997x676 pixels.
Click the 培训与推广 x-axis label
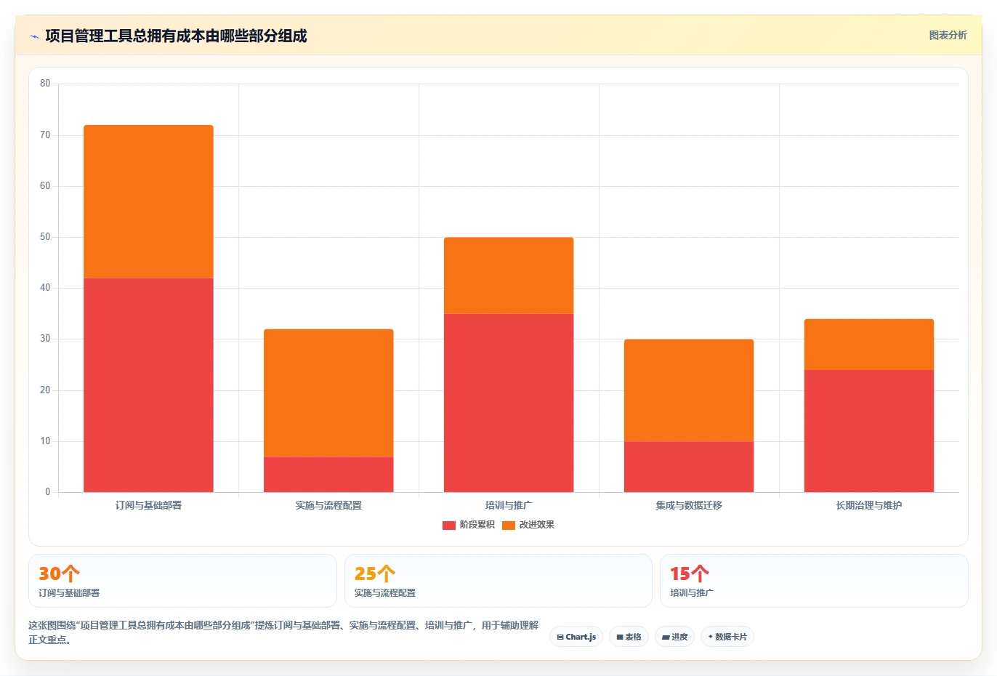(509, 505)
